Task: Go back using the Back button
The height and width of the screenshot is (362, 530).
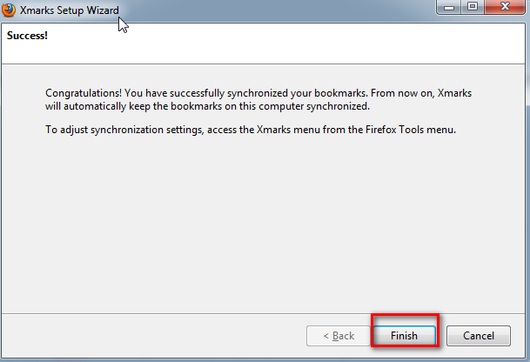Action: click(339, 336)
